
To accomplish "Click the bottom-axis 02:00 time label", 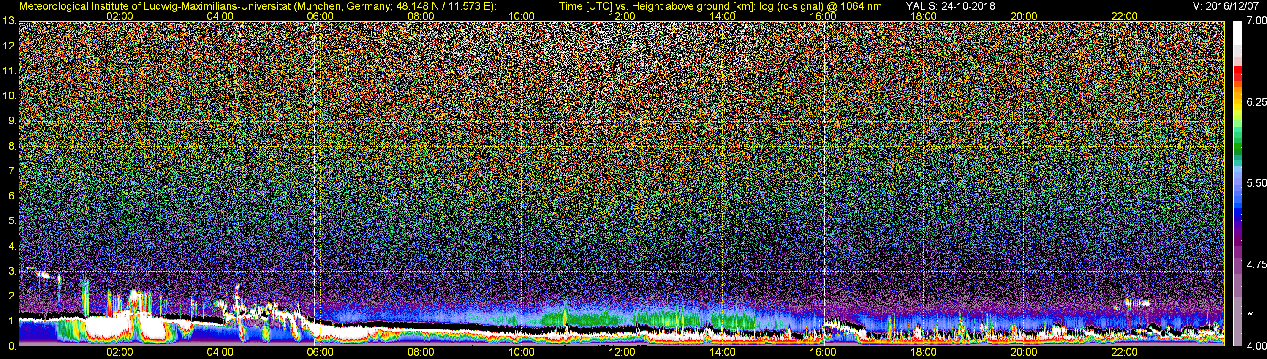I will point(120,353).
